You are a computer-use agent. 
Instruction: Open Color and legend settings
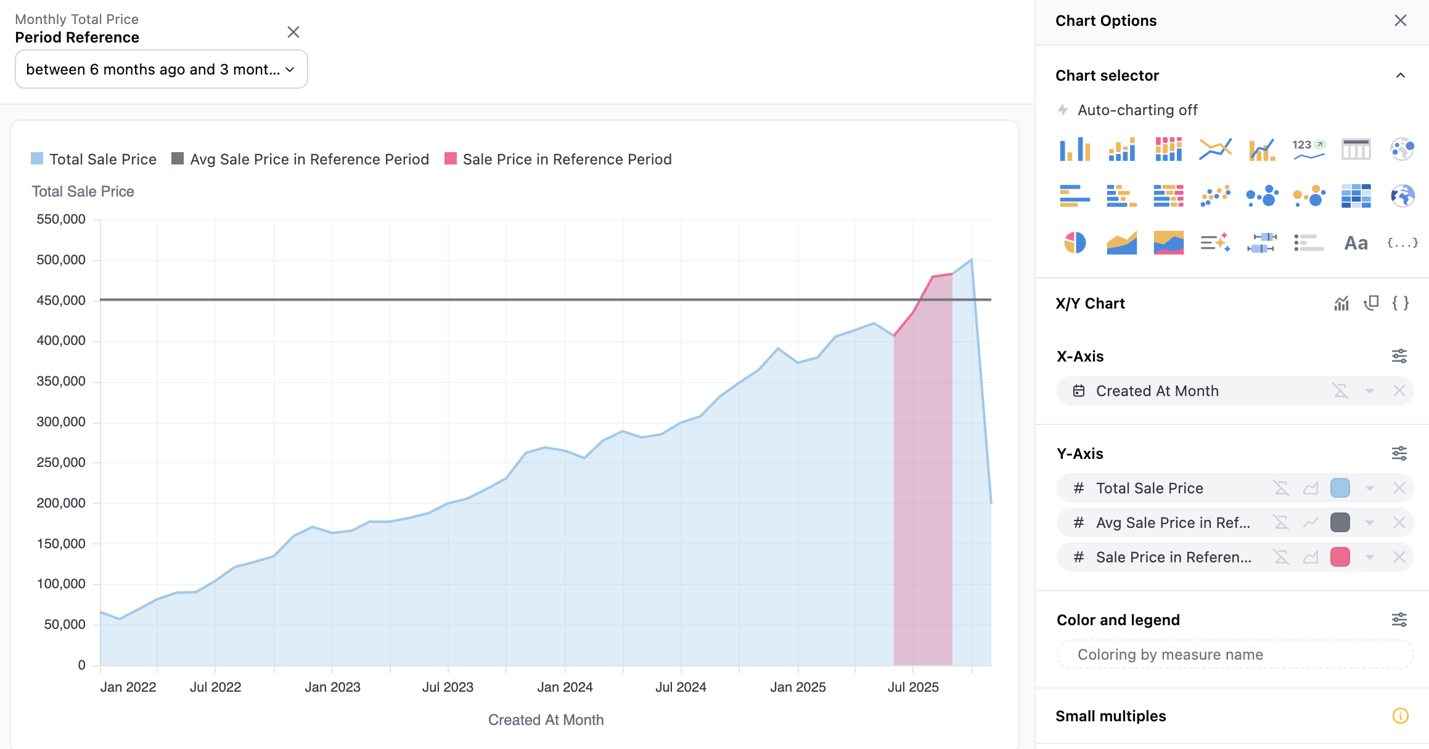1399,620
